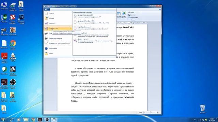This screenshot has height=122, width=218.
Task: Open О программе (About) entry
Action: tap(58, 48)
